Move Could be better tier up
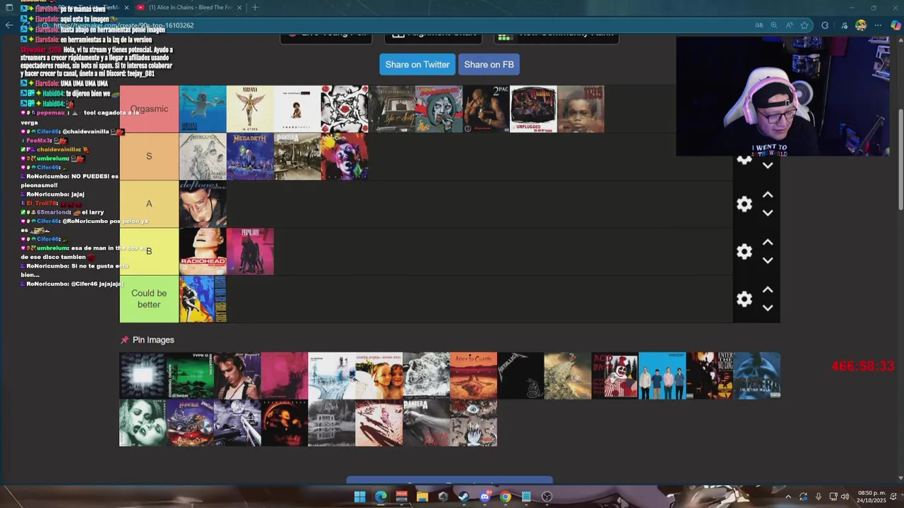This screenshot has width=904, height=508. point(768,289)
